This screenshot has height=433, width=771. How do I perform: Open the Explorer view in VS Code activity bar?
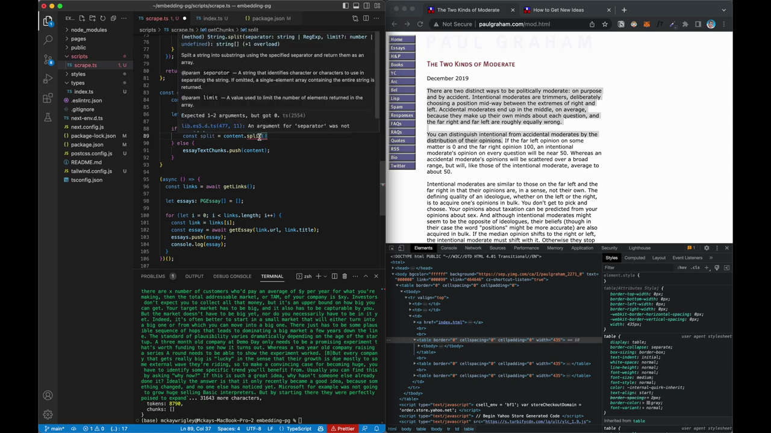(x=48, y=21)
